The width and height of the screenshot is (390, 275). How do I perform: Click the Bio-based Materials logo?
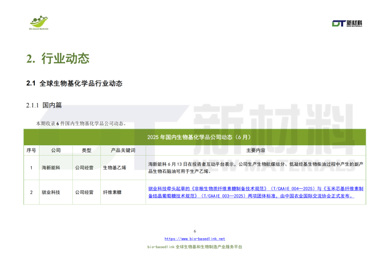(39, 22)
